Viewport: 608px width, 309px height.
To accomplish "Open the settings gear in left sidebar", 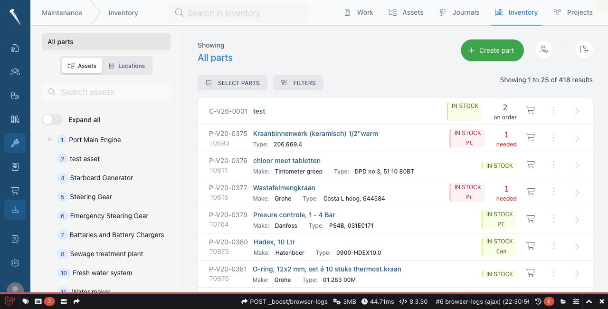I will 15,263.
